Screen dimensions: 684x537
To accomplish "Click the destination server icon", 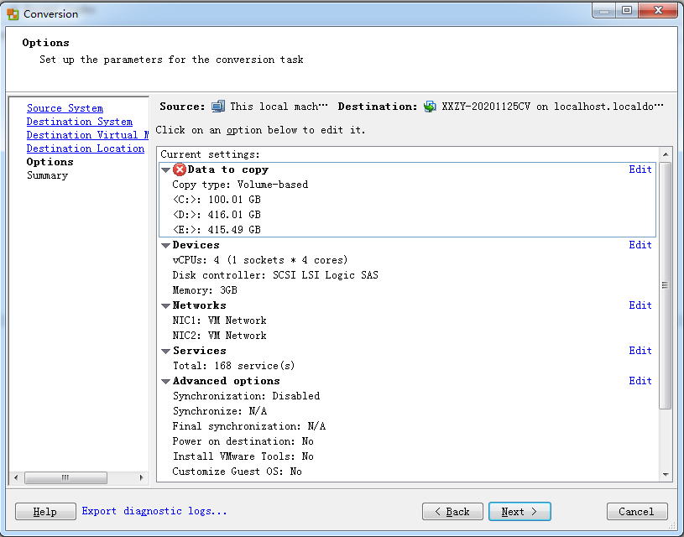I will coord(430,107).
